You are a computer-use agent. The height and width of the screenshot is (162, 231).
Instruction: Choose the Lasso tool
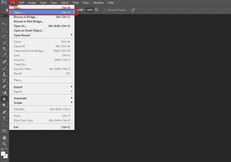point(4,36)
